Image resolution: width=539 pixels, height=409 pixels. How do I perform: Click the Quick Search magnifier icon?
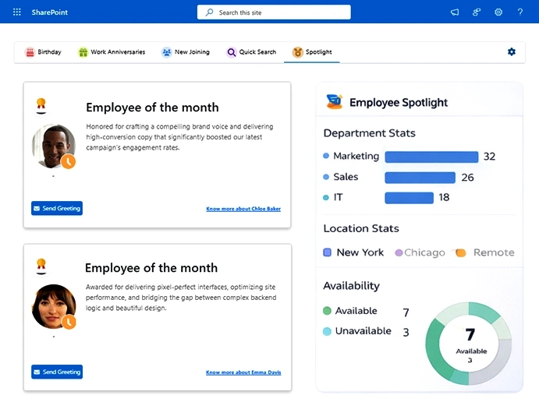[232, 52]
